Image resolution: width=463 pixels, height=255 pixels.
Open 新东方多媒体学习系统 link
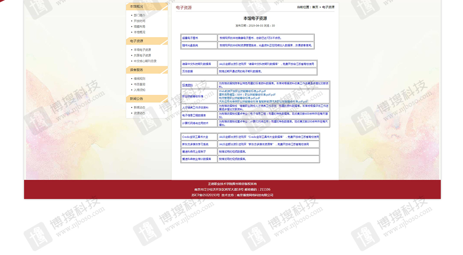pyautogui.click(x=195, y=144)
